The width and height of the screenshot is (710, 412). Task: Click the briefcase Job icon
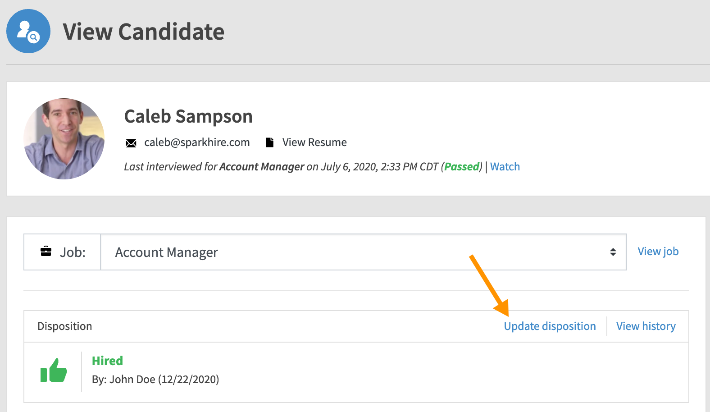[x=46, y=251]
